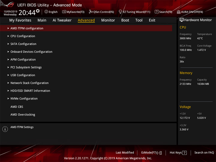The height and width of the screenshot is (162, 216).
Task: Click Core Voltage value 1.472 V
Action: [202, 50]
